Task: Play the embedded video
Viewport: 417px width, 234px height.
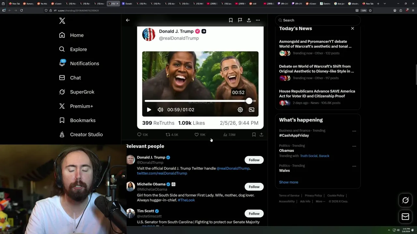Action: (149, 110)
